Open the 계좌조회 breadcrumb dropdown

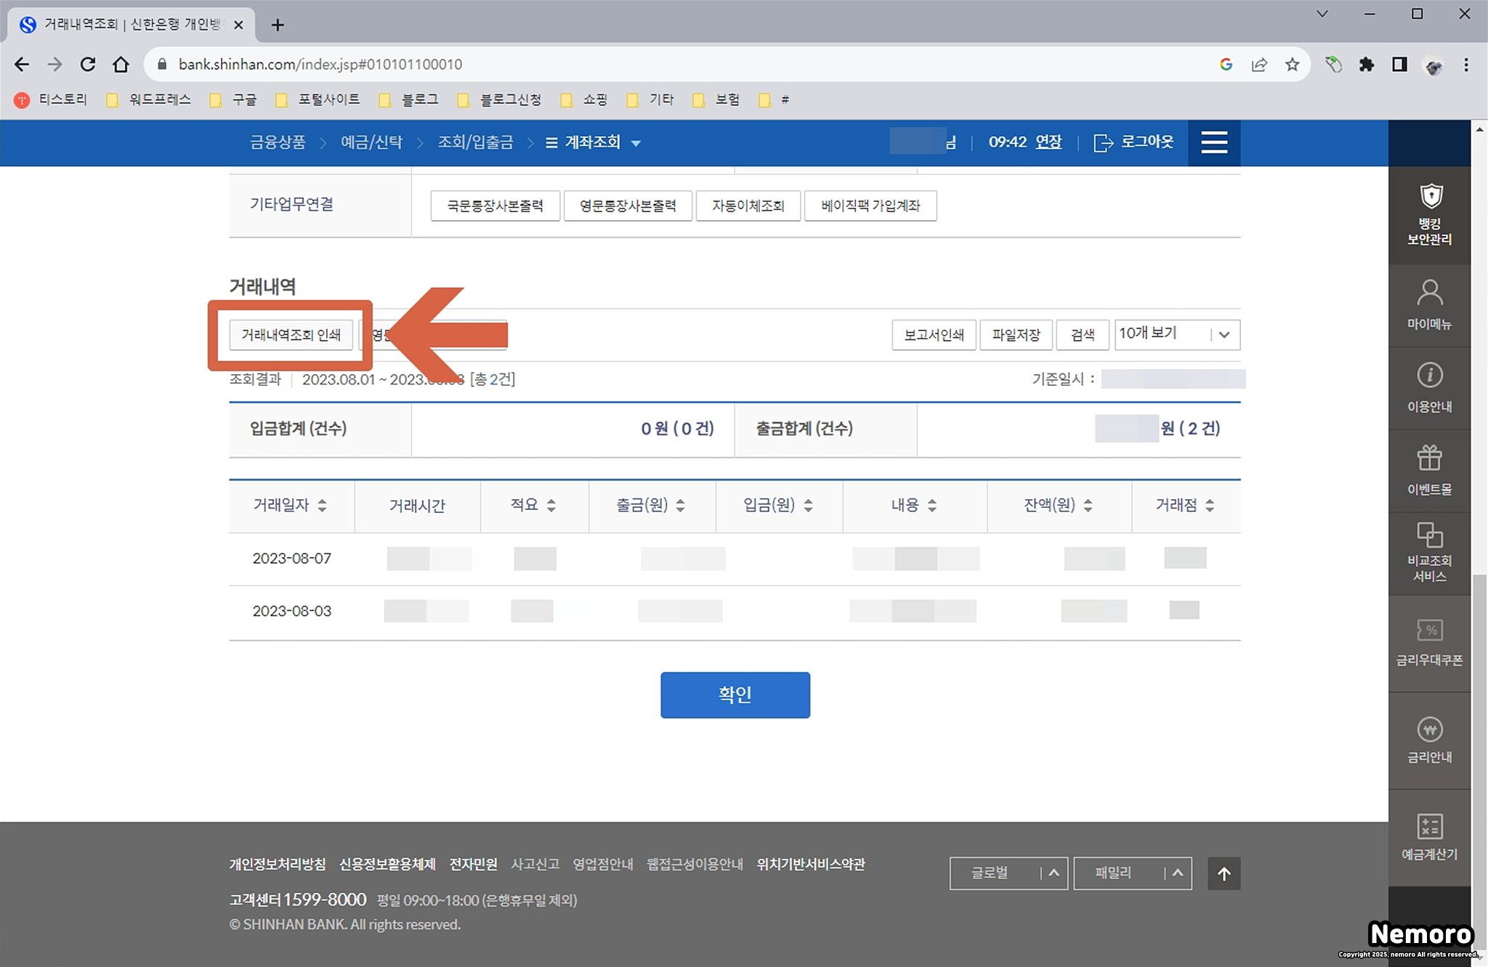(636, 143)
